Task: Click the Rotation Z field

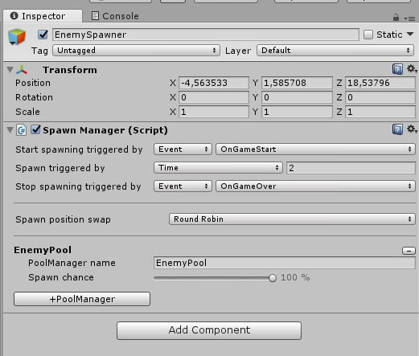Action: click(x=380, y=97)
